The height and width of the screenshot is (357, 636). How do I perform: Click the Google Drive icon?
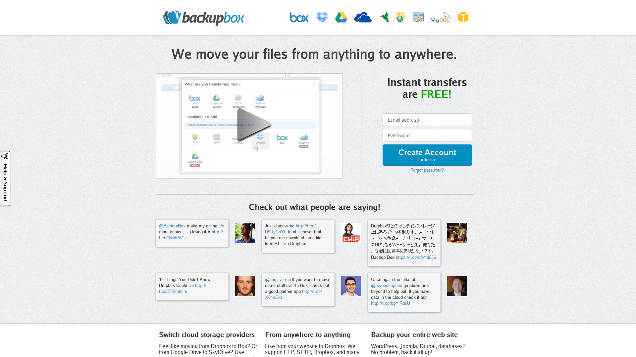click(x=342, y=18)
